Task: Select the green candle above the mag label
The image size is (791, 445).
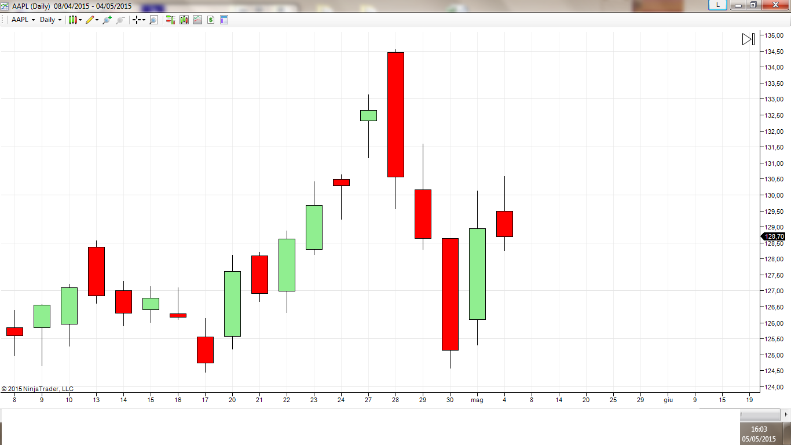Action: (477, 274)
